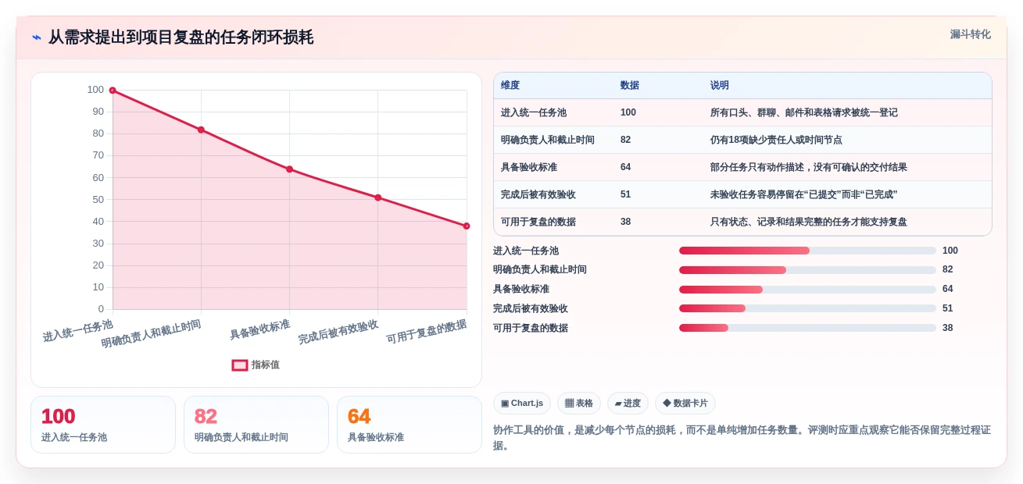Viewport: 1023px width, 484px height.
Task: Click the 进度 tag chip
Action: (x=628, y=403)
